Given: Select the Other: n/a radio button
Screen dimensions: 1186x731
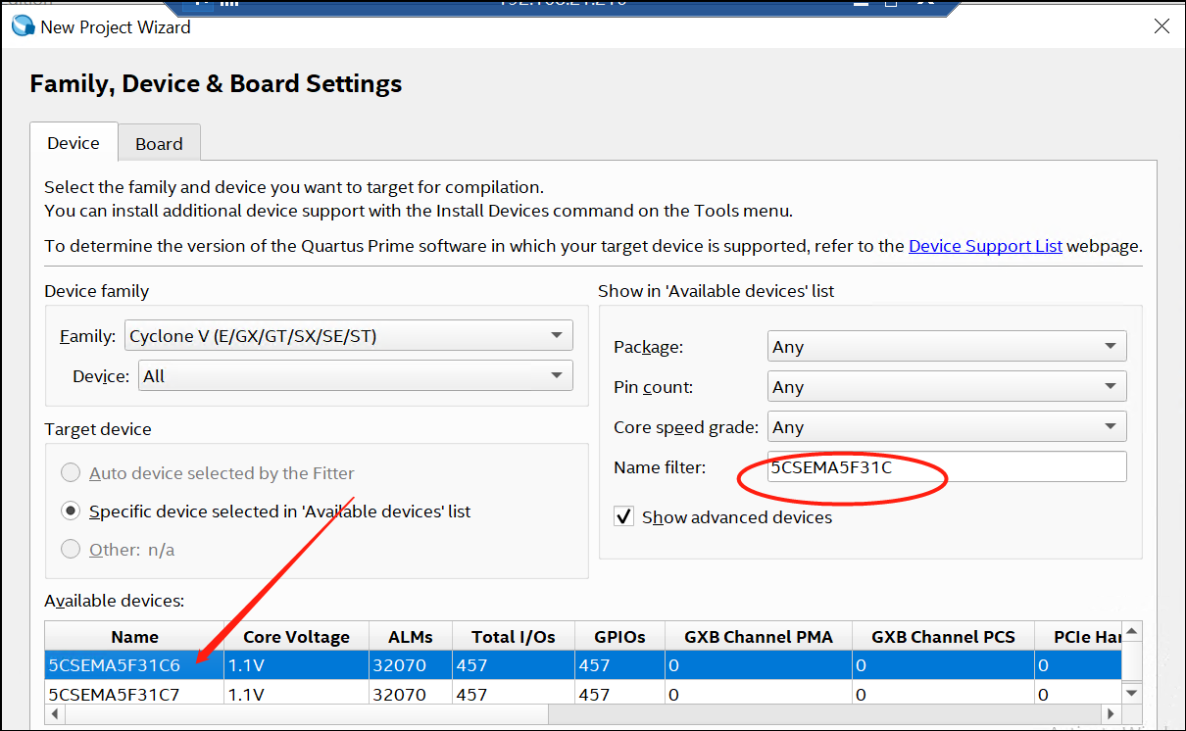Looking at the screenshot, I should tap(71, 550).
